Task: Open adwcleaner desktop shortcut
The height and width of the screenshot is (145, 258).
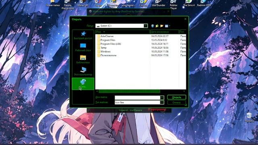Action: coord(128,4)
